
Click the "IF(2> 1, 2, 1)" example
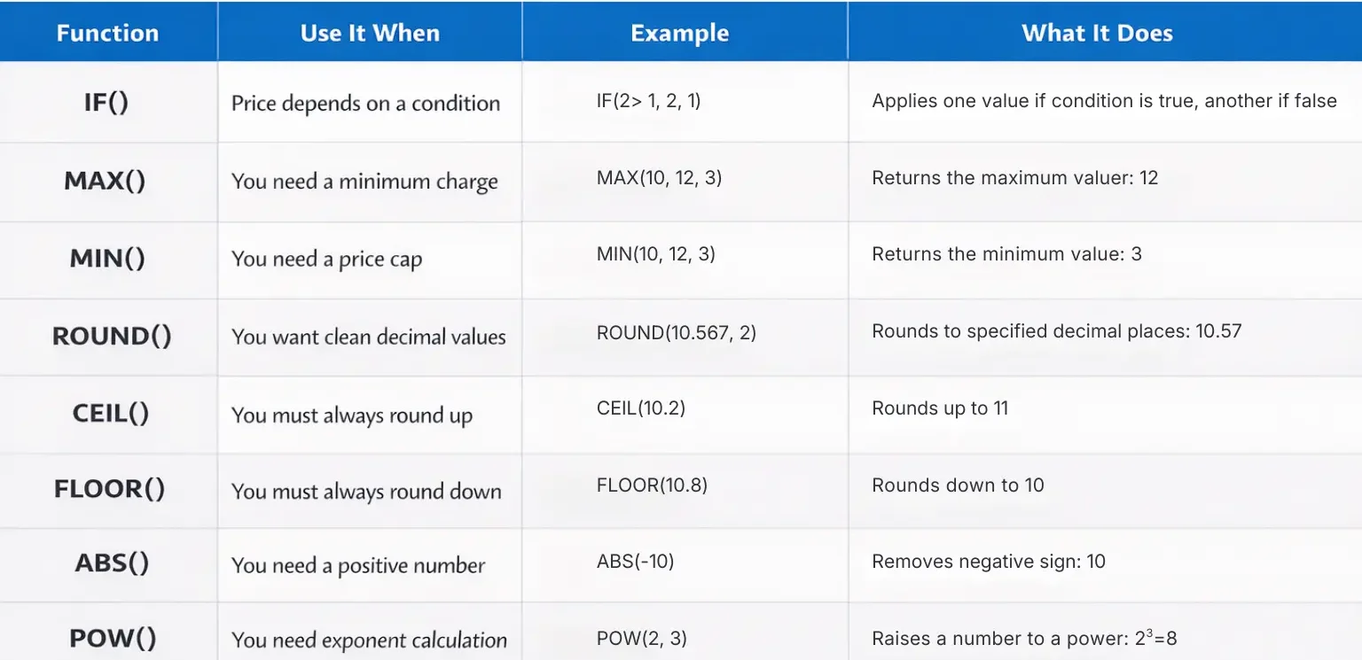pos(648,101)
